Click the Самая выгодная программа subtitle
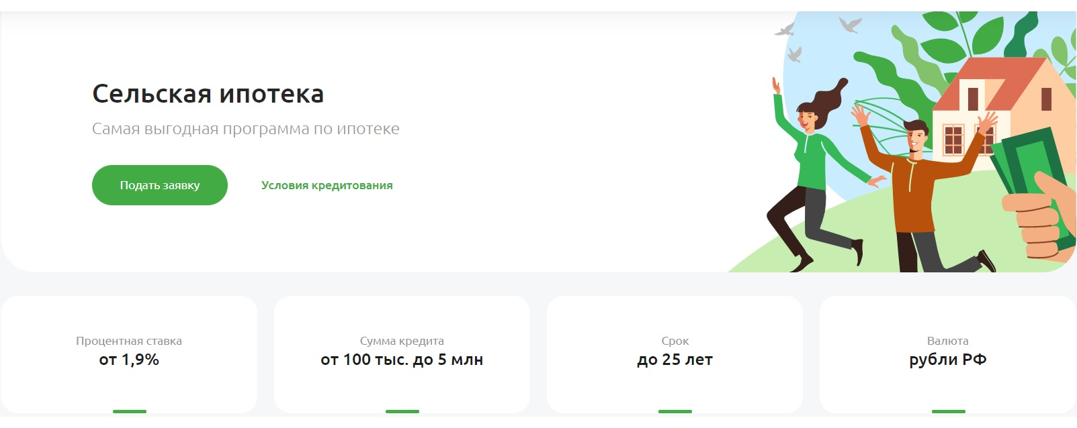The image size is (1077, 428). (x=245, y=129)
